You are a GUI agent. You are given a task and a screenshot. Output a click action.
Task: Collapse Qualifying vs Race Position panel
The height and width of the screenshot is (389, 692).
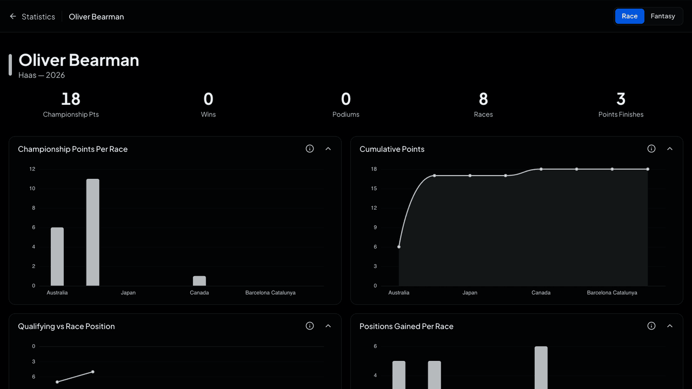point(328,326)
